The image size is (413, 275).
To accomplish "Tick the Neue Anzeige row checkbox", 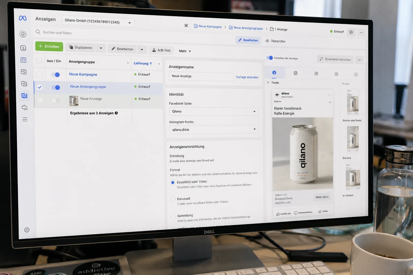I will click(40, 100).
